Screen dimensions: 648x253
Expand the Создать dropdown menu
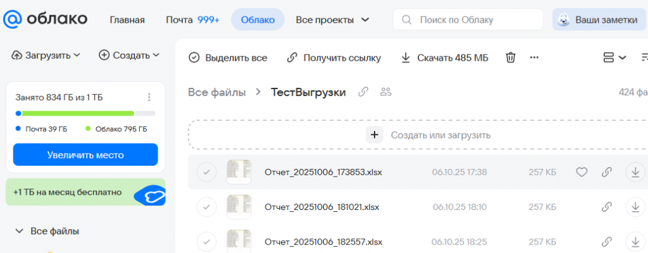(x=129, y=55)
